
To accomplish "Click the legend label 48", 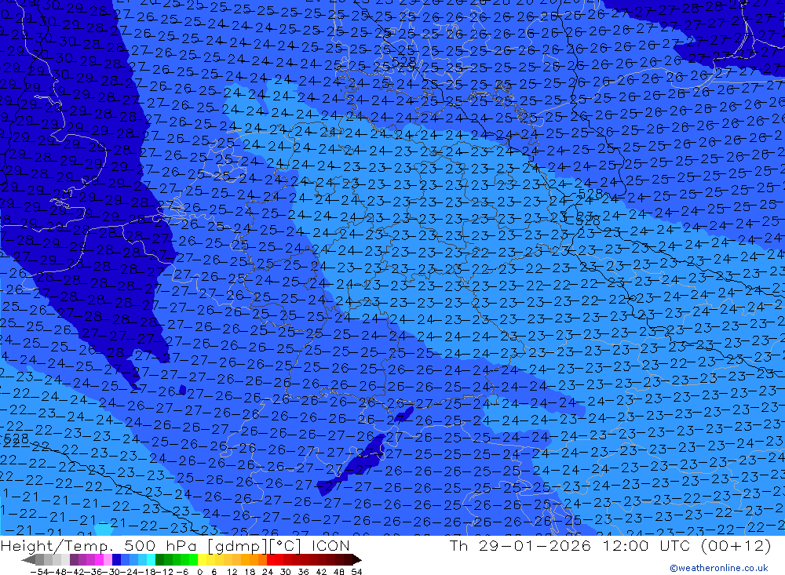I will coord(339,572).
